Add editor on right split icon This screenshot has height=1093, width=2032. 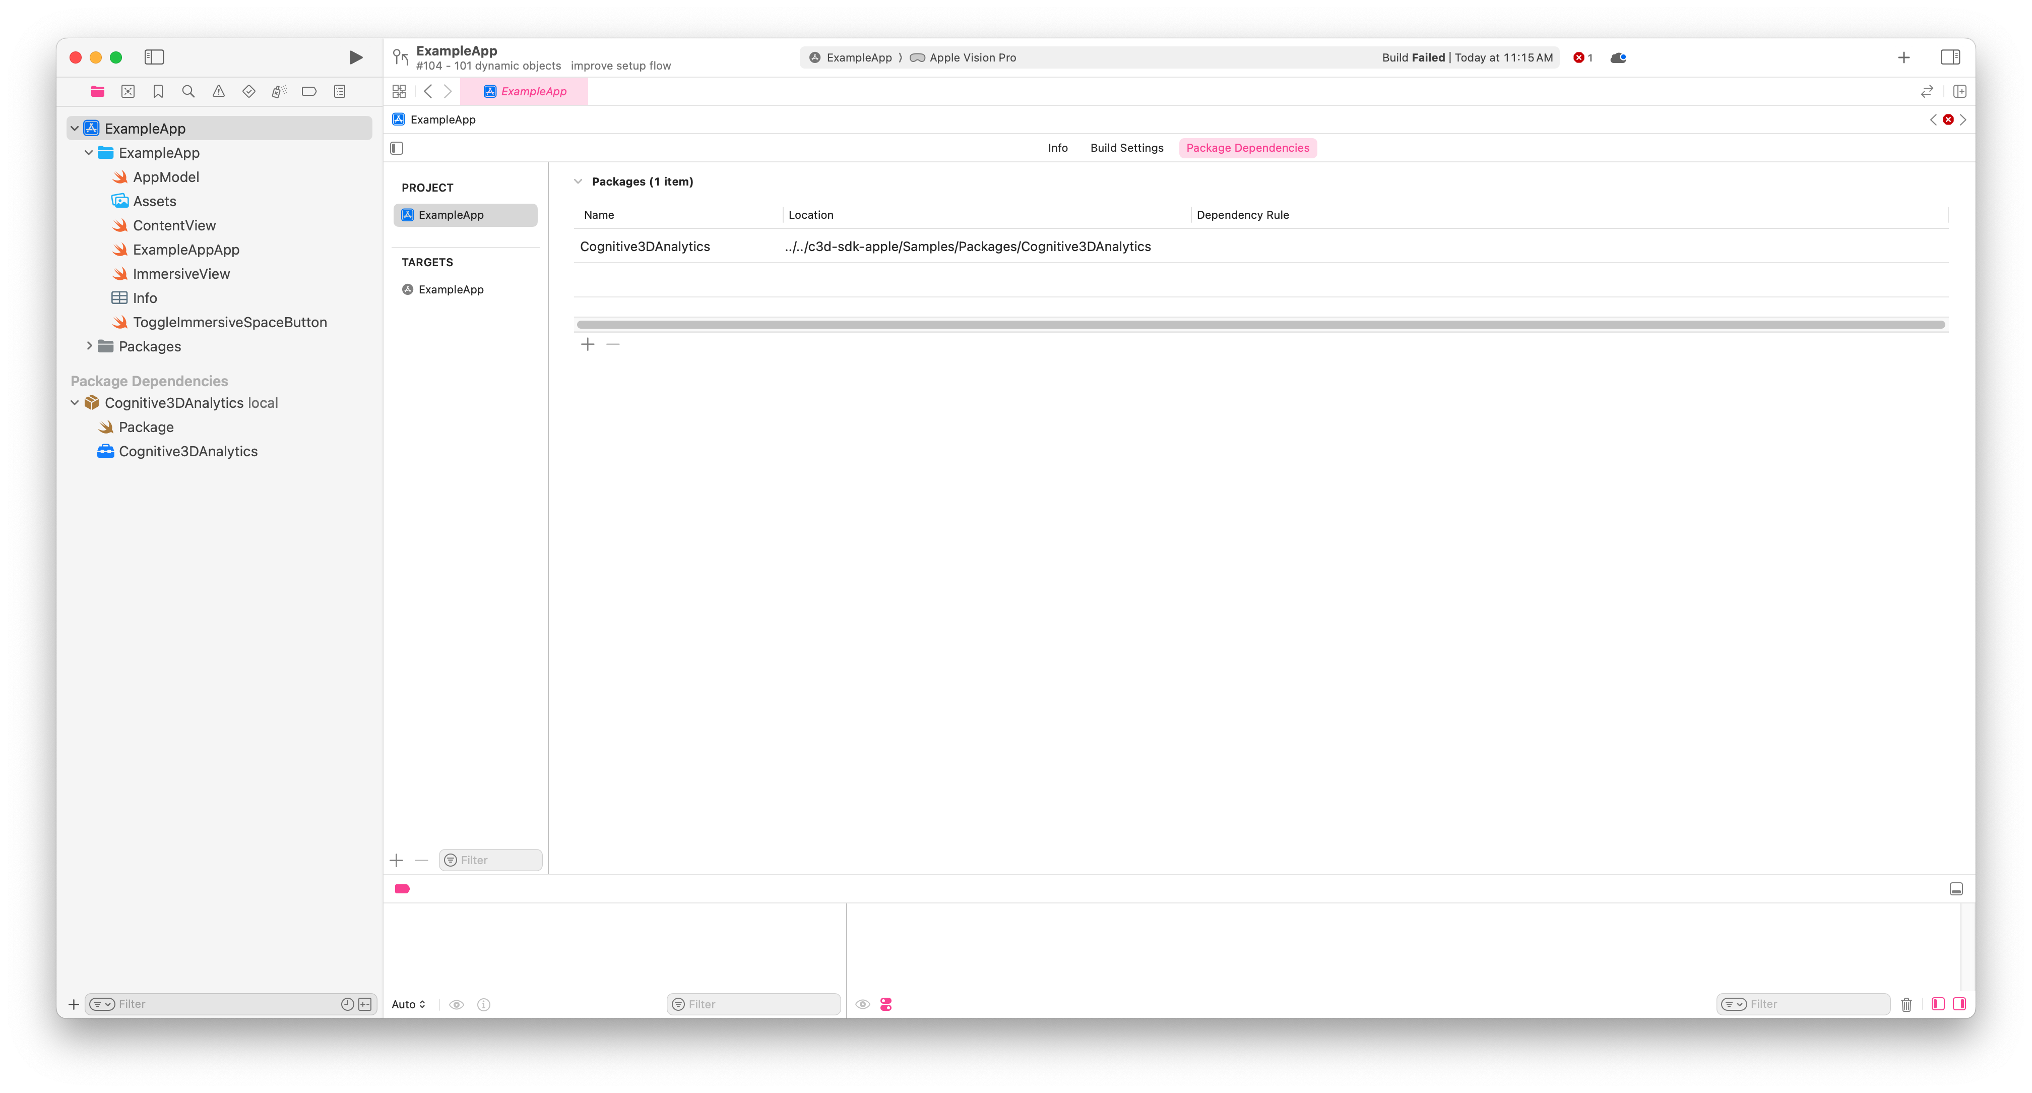[x=1959, y=92]
